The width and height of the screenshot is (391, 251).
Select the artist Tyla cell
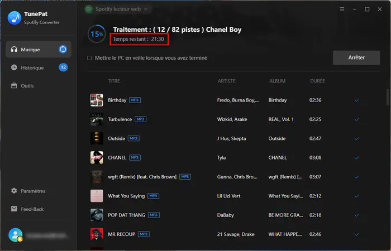click(221, 158)
